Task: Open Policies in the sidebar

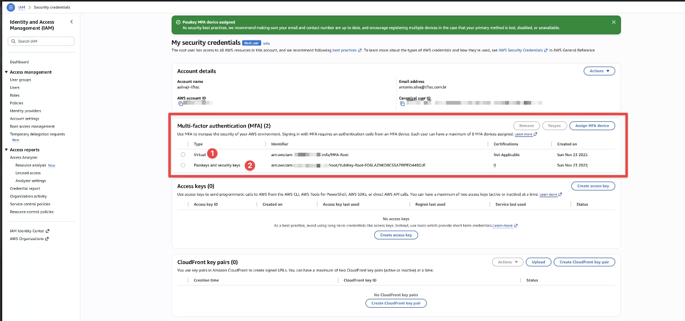Action: (17, 103)
